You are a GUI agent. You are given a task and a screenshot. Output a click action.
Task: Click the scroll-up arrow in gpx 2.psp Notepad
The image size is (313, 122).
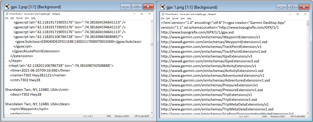click(152, 21)
